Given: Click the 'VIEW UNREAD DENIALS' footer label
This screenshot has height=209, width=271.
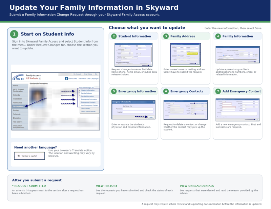Looking at the screenshot, I should [197, 186].
